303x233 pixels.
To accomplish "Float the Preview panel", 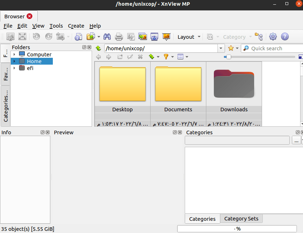I will 175,132.
